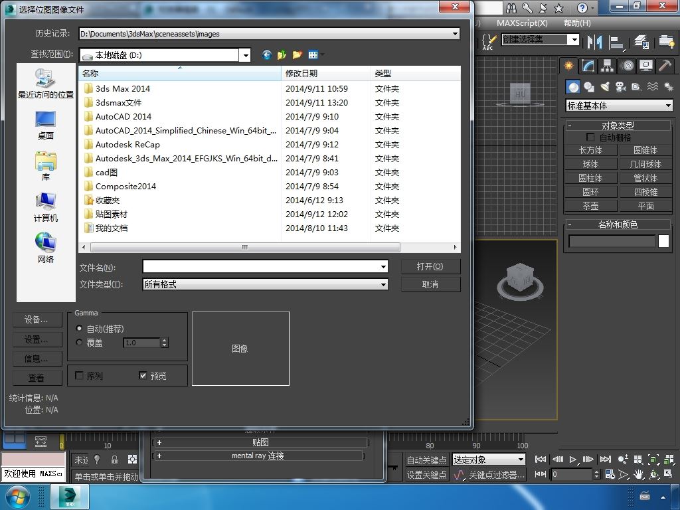This screenshot has height=510, width=680.
Task: Click the Align tool icon
Action: coord(617,42)
